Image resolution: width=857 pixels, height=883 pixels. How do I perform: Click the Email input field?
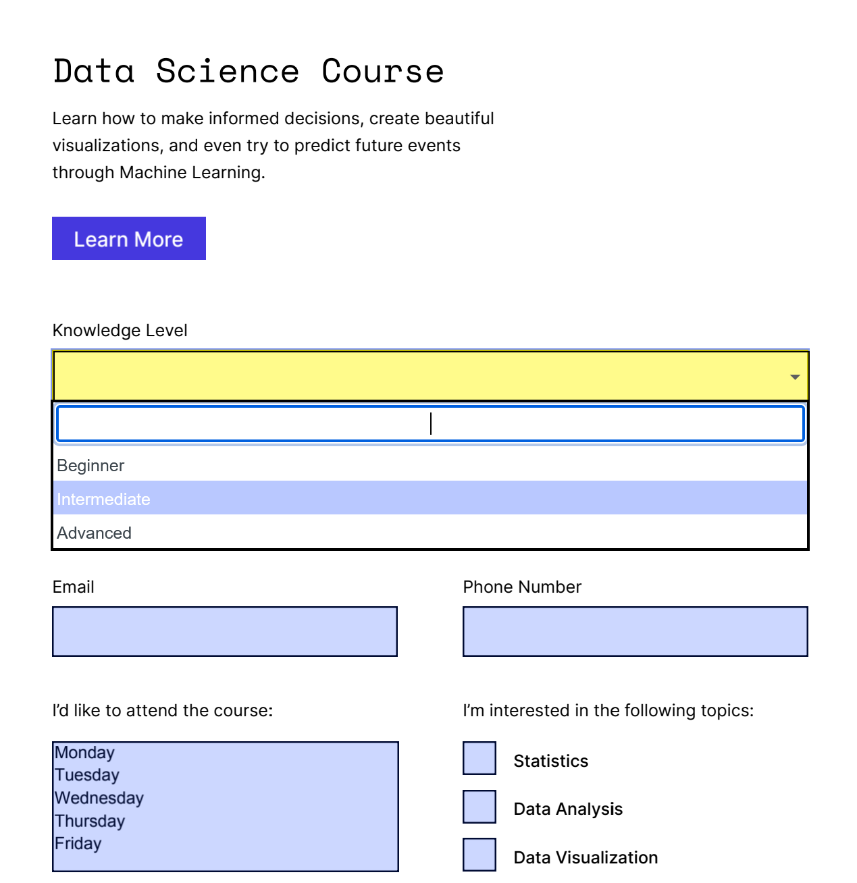(224, 631)
